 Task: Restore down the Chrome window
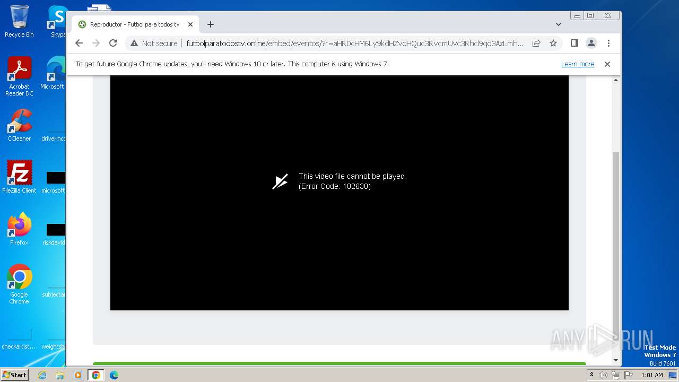point(590,16)
